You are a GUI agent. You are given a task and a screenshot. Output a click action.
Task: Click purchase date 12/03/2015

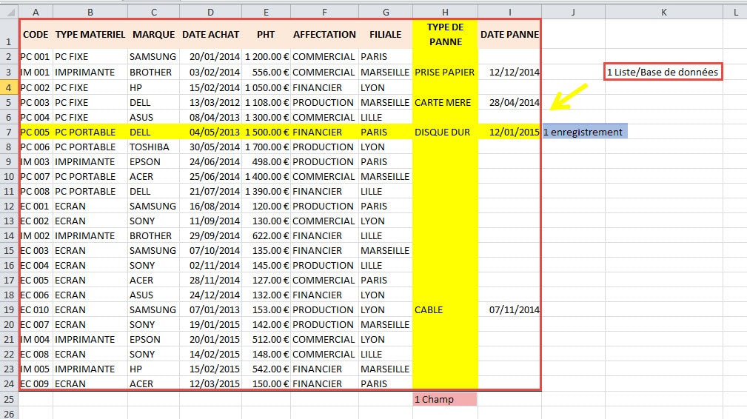coord(210,383)
